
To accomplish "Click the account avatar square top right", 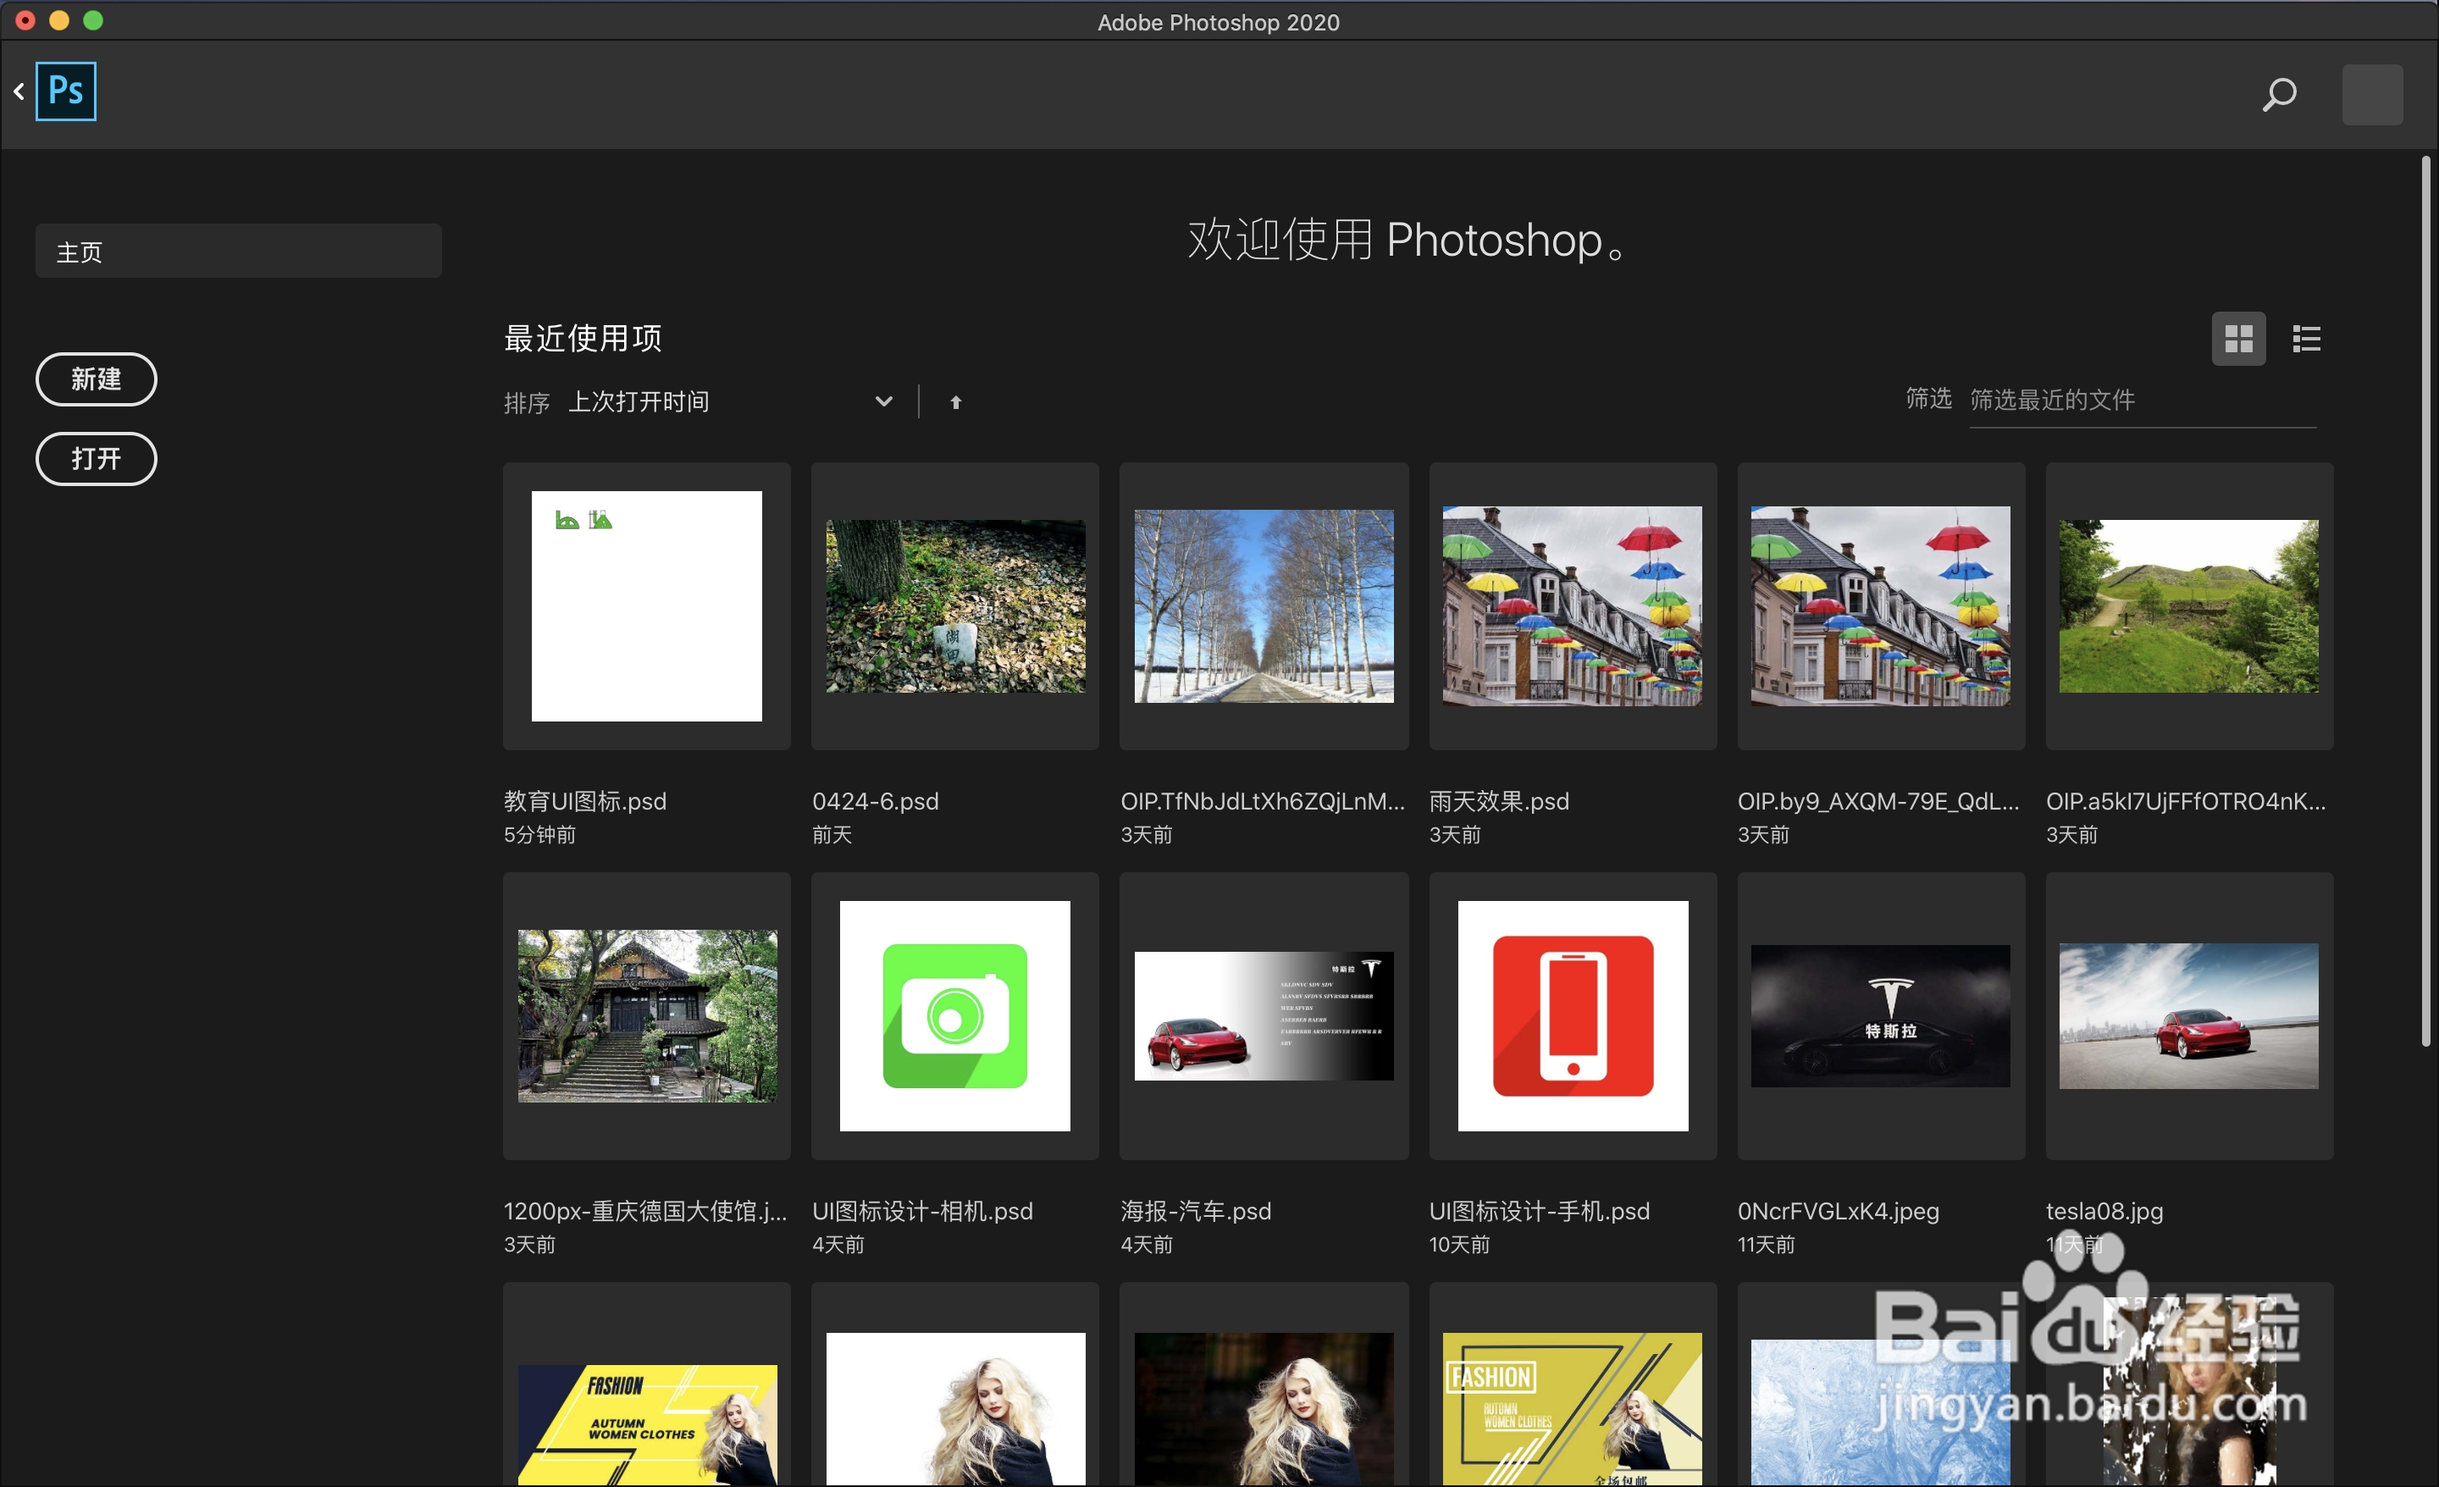I will (x=2372, y=95).
